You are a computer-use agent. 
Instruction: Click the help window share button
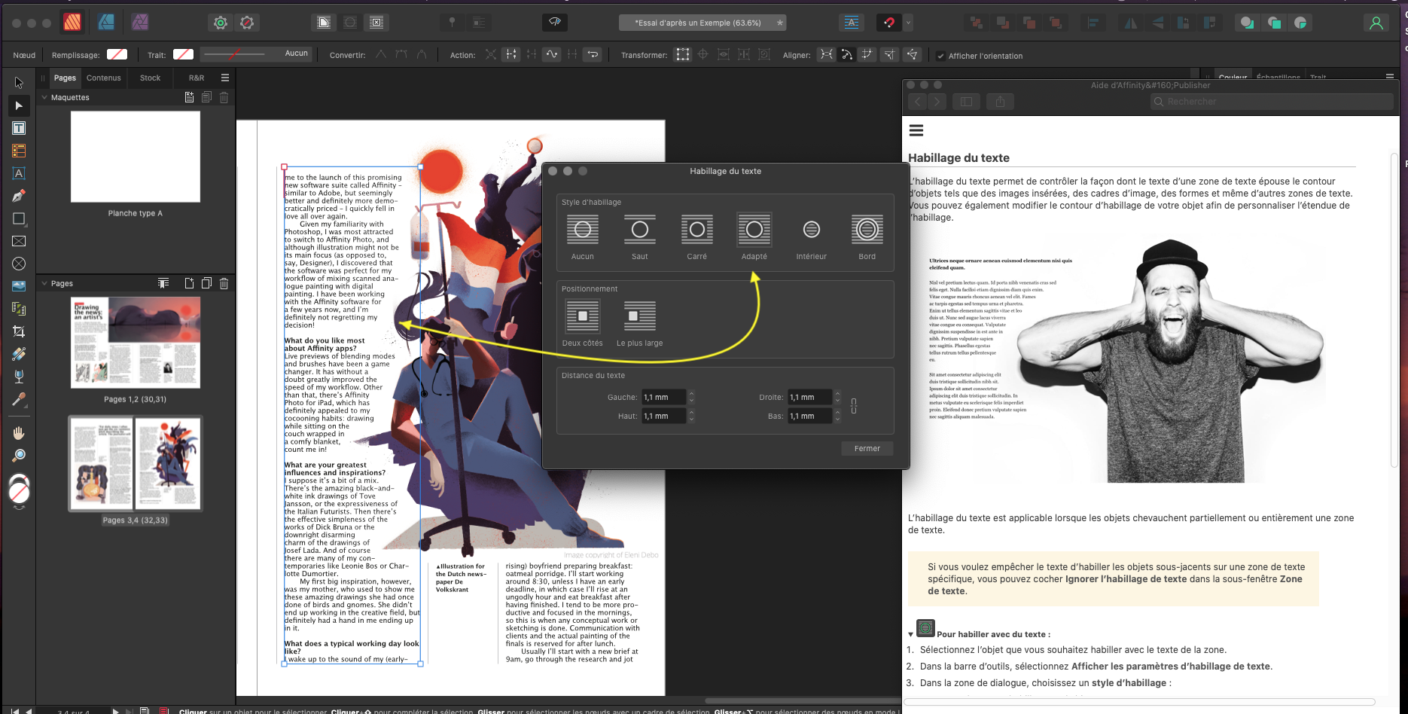(1000, 102)
